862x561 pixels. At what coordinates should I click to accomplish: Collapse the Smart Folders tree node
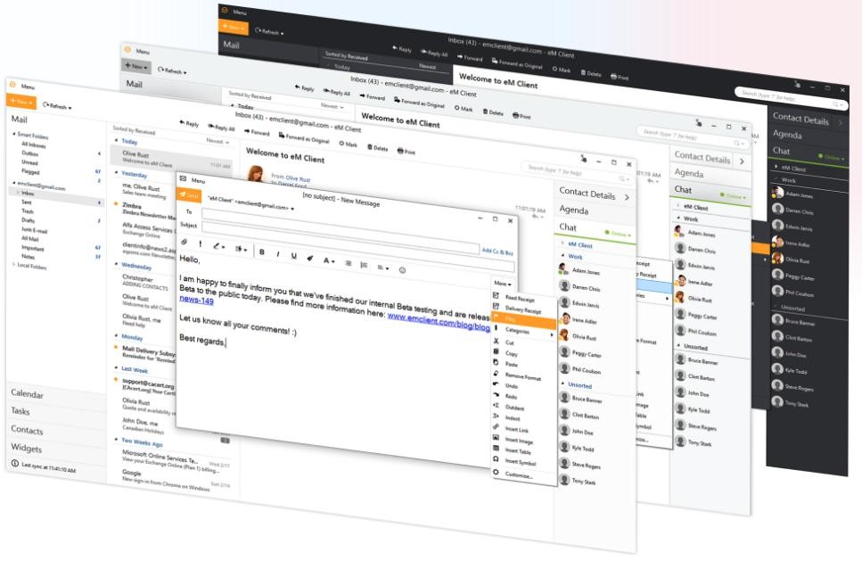13,133
